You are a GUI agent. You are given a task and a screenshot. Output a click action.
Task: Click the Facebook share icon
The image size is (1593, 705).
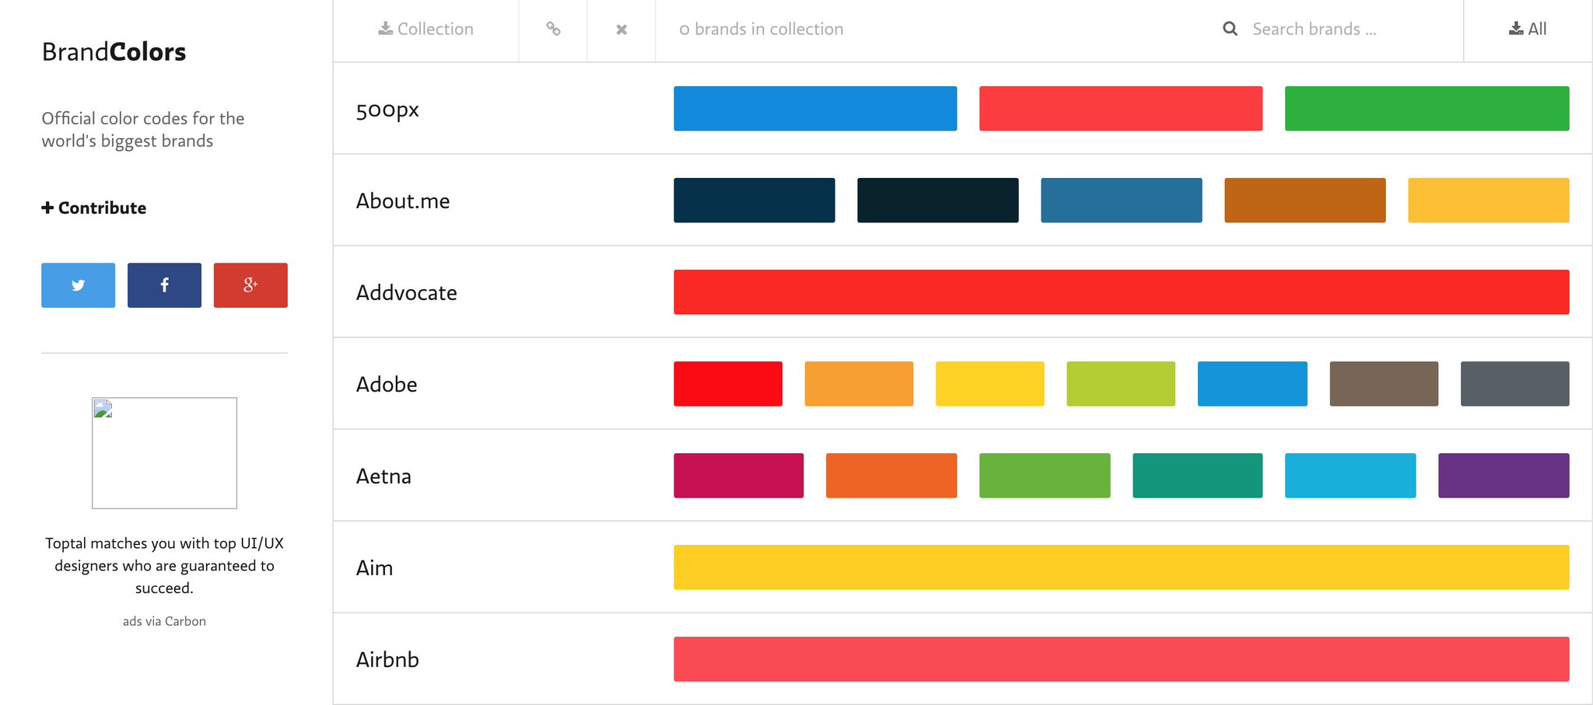[x=164, y=285]
